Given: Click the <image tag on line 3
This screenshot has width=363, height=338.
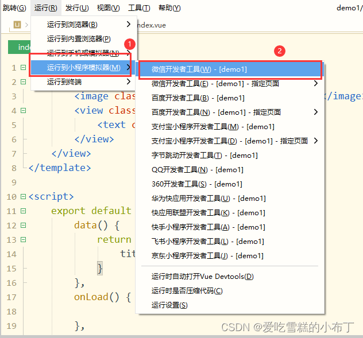Looking at the screenshot, I should coord(91,96).
